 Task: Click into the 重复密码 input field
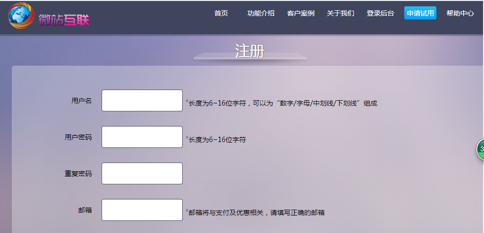(142, 173)
